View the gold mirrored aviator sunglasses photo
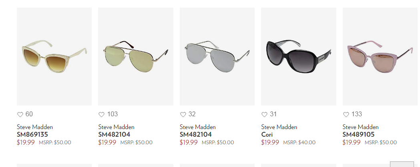 point(136,56)
